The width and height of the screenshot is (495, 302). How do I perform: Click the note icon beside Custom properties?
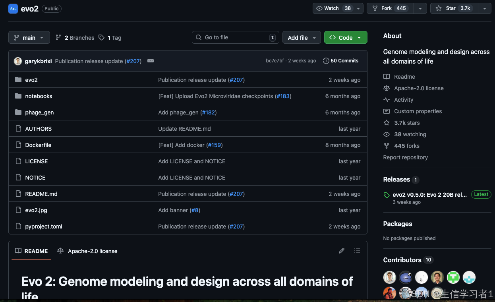point(387,111)
